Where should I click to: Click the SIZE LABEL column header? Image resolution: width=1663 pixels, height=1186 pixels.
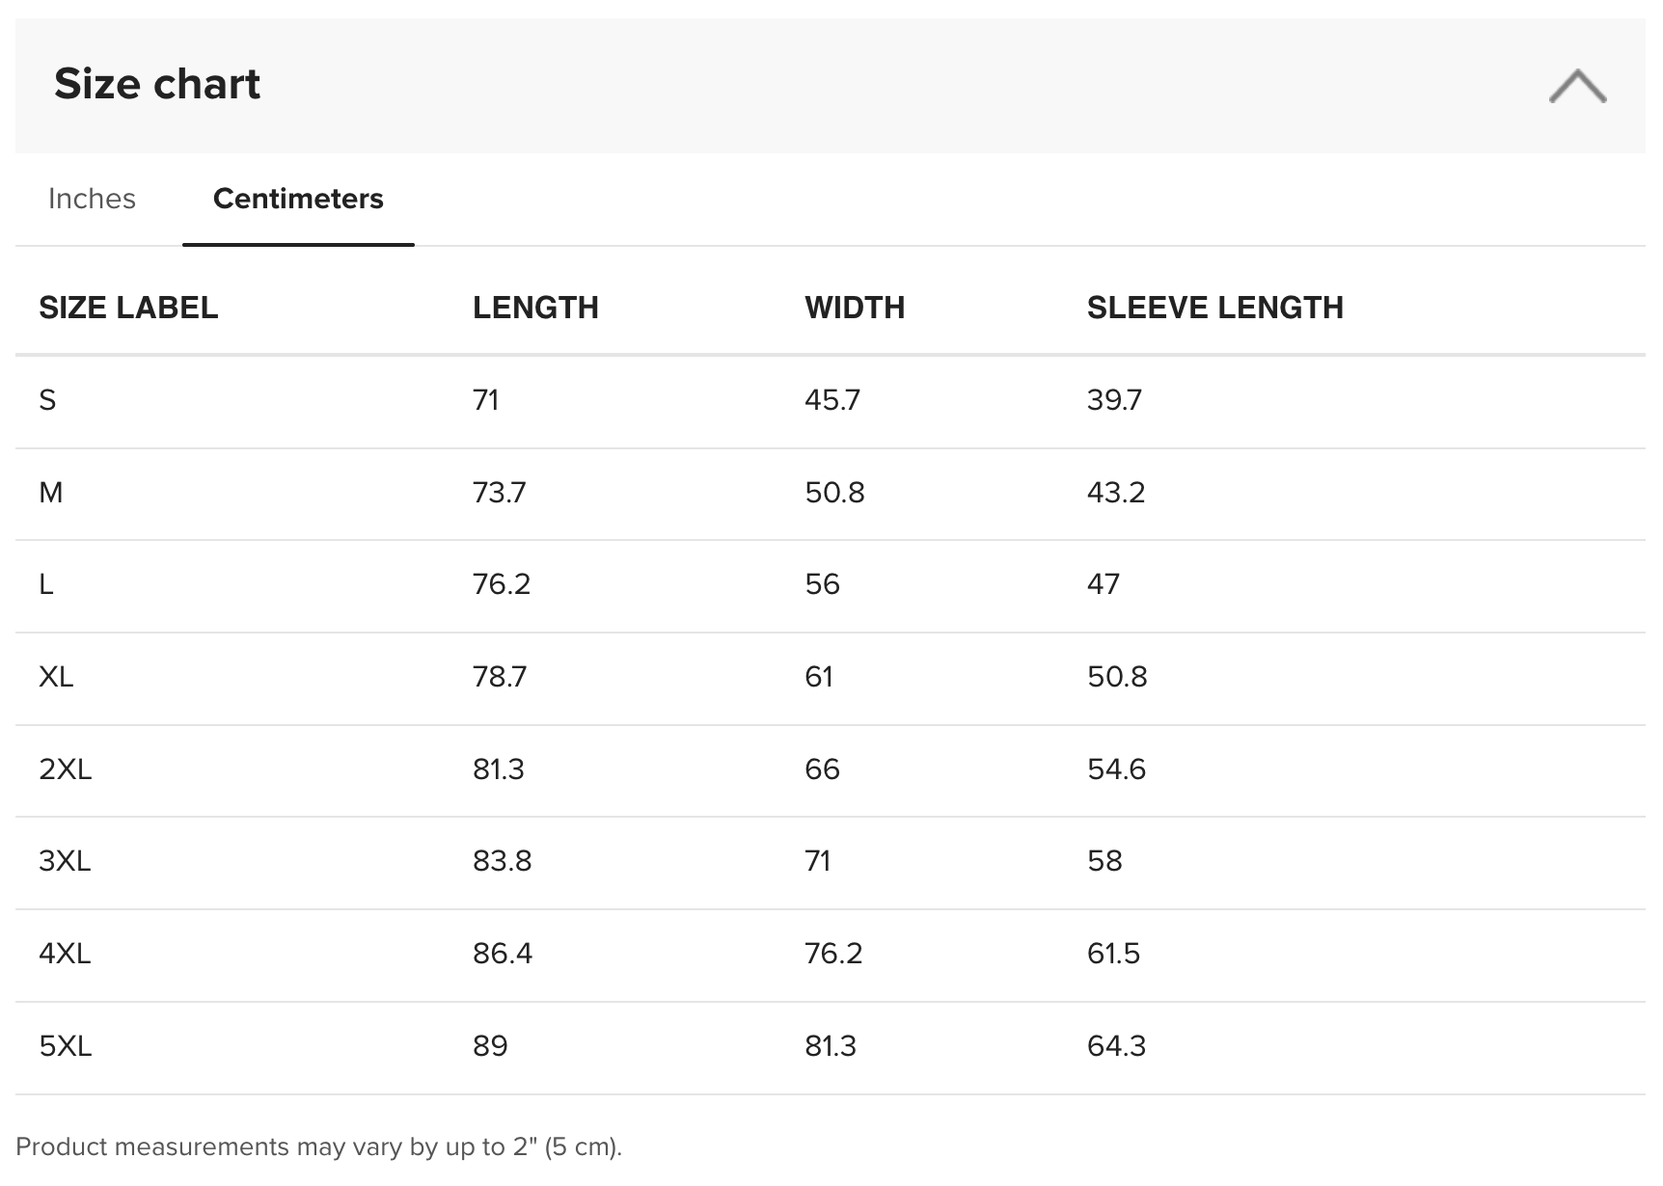(x=128, y=308)
